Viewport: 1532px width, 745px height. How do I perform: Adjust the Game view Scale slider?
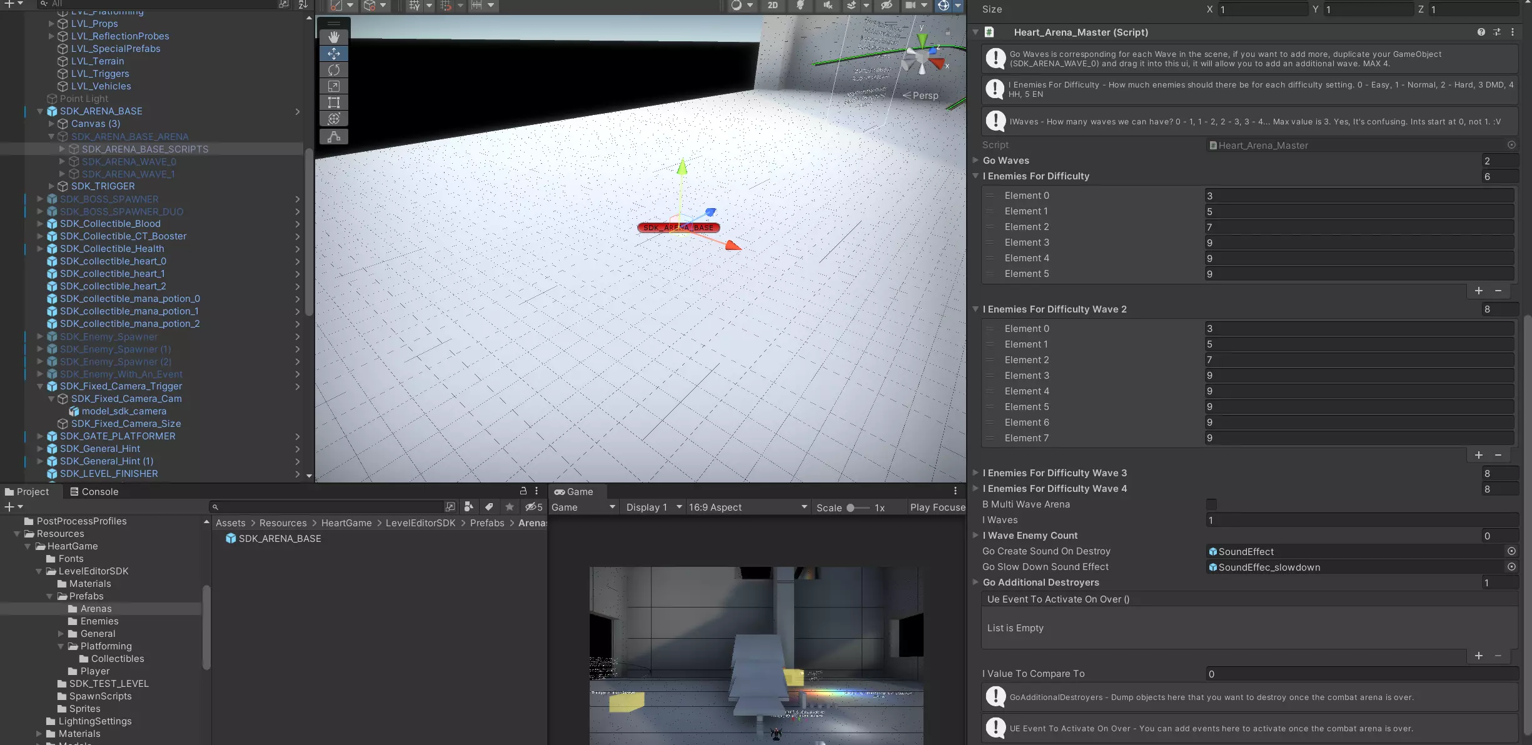(852, 508)
